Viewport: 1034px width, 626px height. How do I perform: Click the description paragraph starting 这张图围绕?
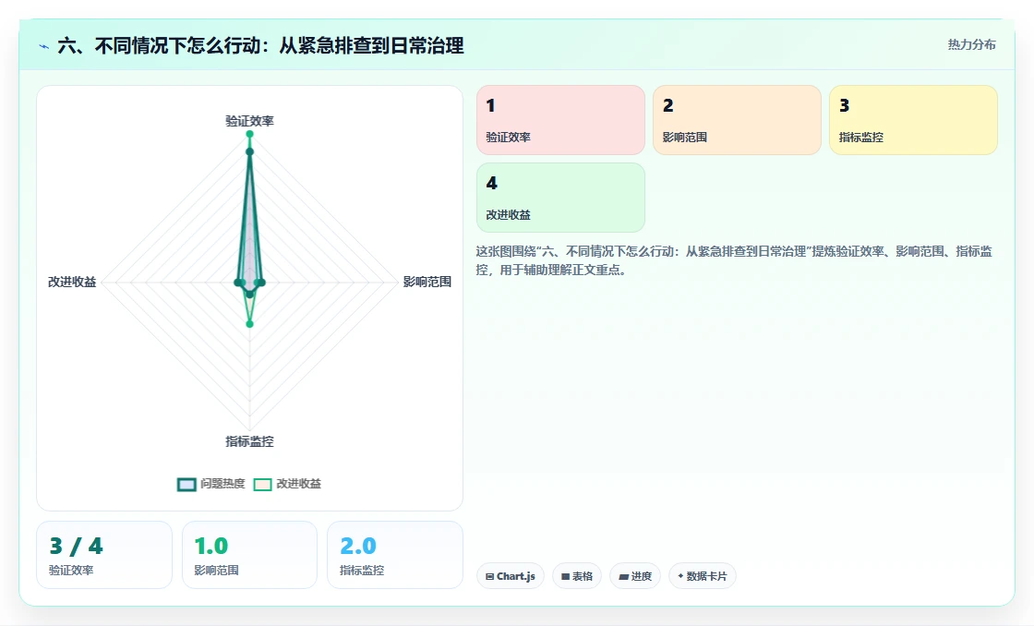click(x=734, y=260)
